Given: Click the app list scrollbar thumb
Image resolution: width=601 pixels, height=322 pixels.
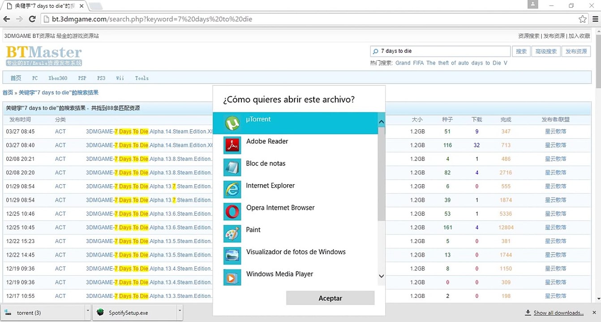Looking at the screenshot, I should [x=381, y=174].
